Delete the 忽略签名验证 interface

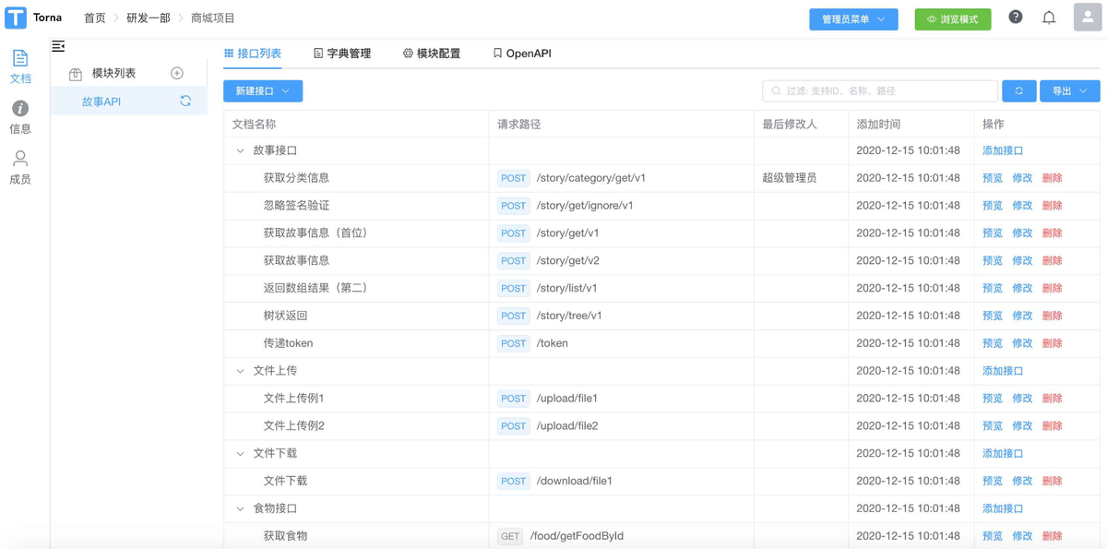1052,206
